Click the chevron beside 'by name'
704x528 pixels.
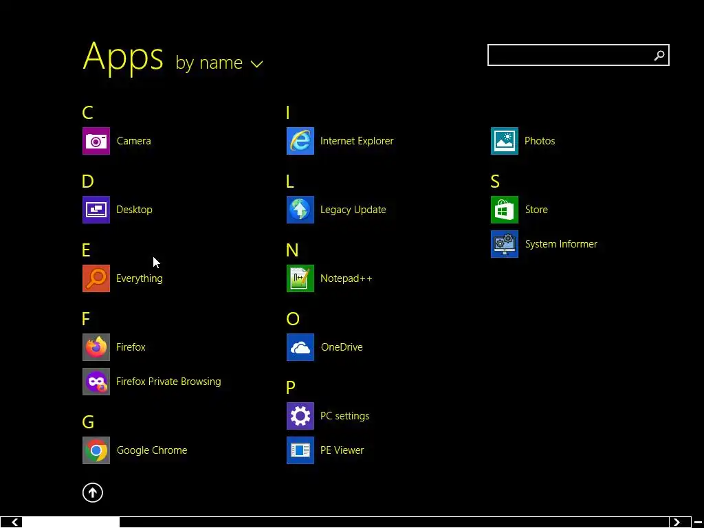256,64
